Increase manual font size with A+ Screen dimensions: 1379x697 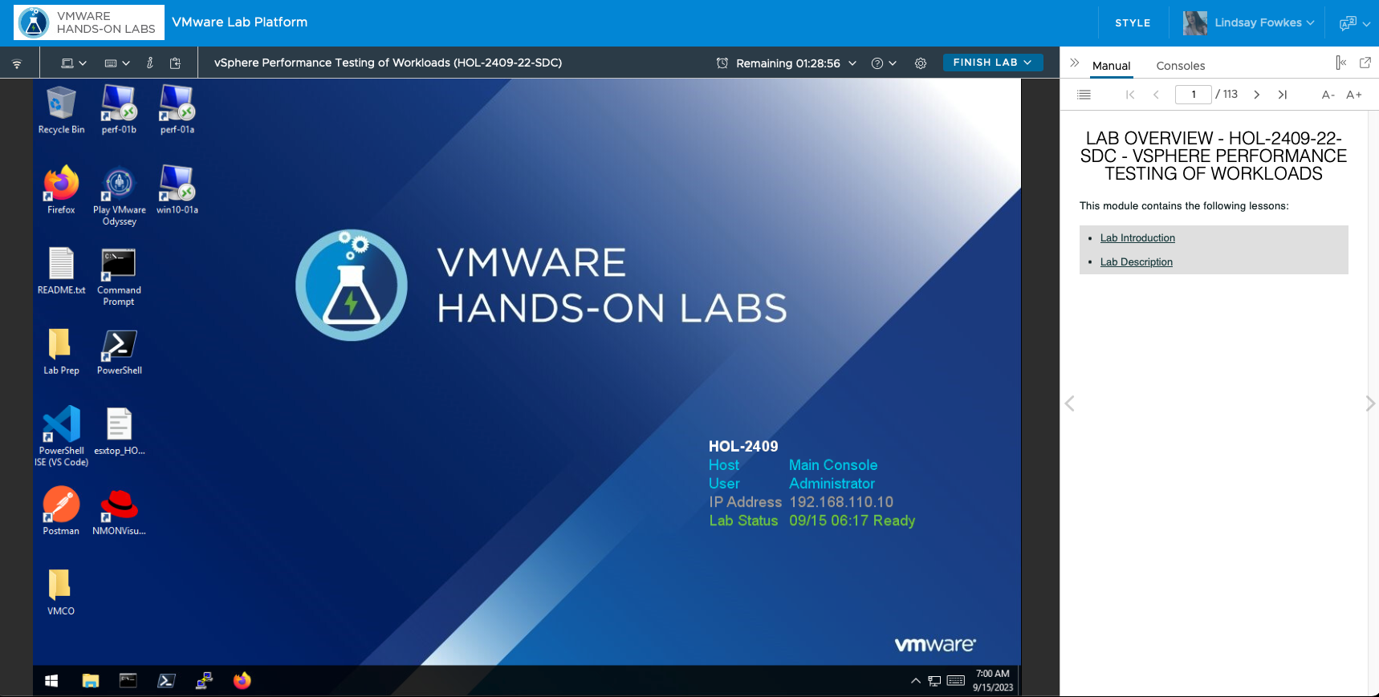1354,95
